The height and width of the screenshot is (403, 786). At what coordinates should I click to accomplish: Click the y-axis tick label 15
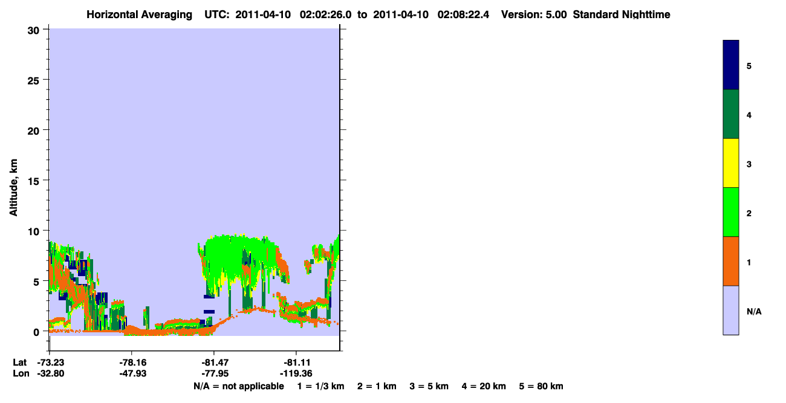point(35,181)
